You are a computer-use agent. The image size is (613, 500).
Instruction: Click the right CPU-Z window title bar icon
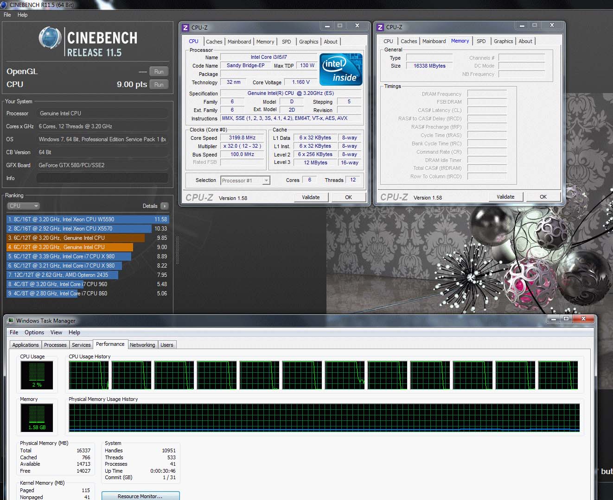(x=380, y=27)
